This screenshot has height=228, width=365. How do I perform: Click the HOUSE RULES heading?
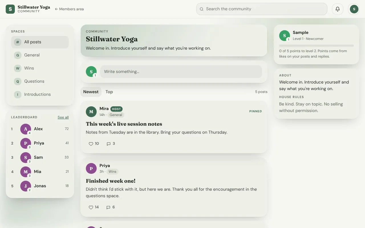tap(291, 97)
